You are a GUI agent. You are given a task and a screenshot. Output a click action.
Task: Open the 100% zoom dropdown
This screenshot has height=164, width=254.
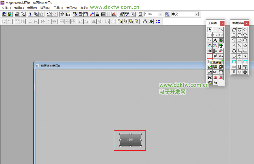tap(160, 14)
